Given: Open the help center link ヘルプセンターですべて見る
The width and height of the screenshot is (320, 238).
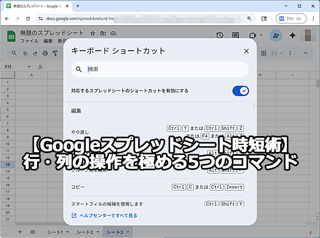Looking at the screenshot, I should click(104, 216).
